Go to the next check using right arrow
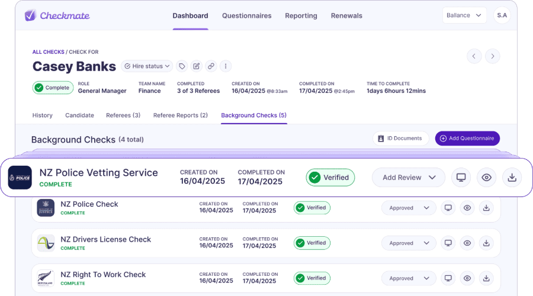Image resolution: width=533 pixels, height=296 pixels. click(x=493, y=56)
